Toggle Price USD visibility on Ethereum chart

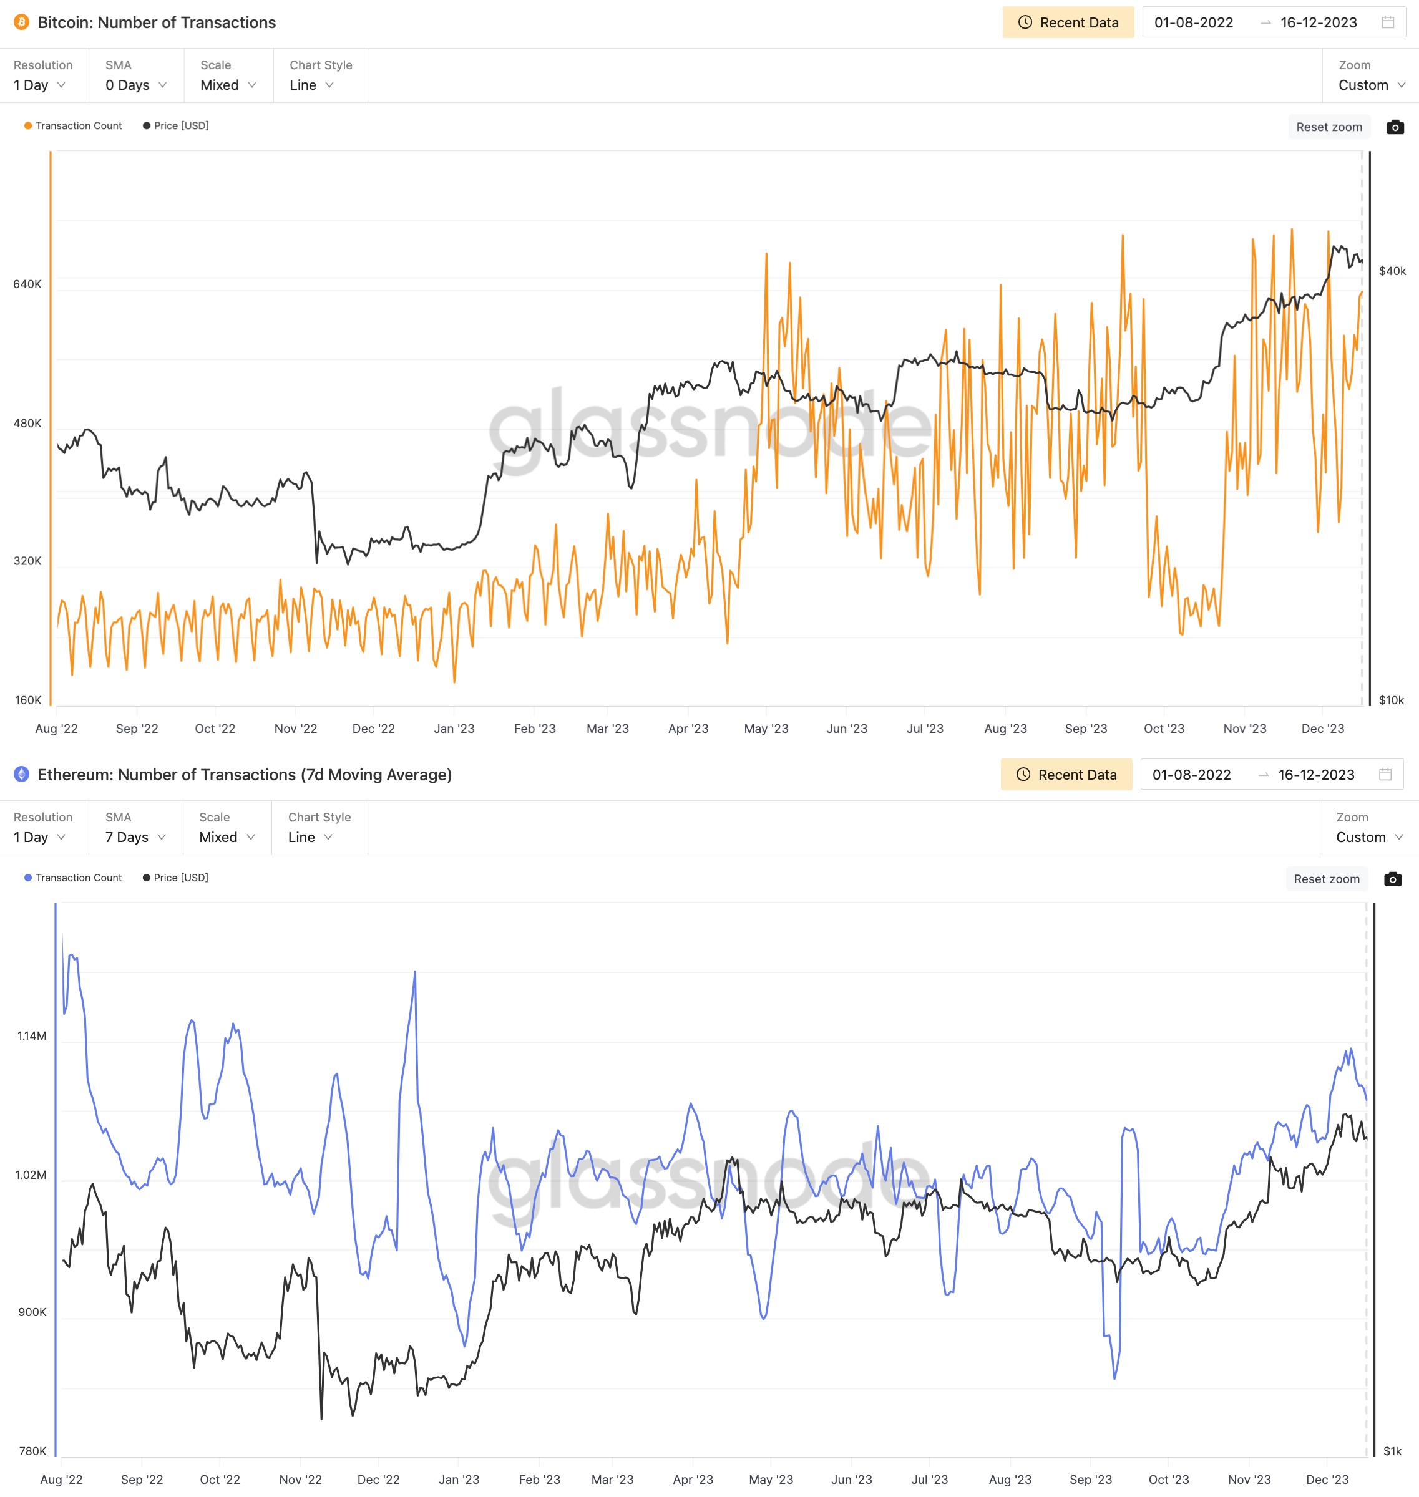tap(177, 877)
